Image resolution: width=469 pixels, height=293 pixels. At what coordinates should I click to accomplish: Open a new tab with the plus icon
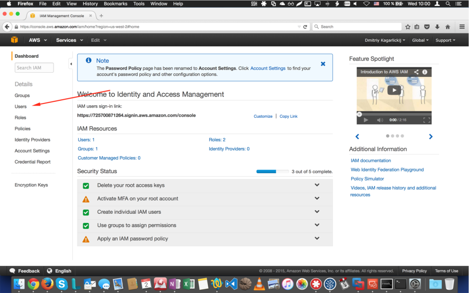click(x=101, y=16)
